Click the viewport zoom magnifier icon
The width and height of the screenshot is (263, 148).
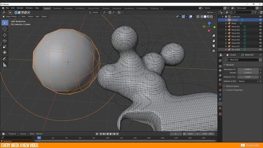pos(214,36)
